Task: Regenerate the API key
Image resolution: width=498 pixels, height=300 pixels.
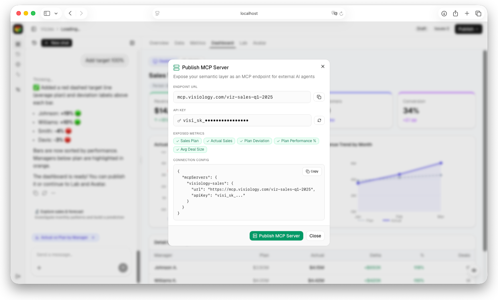Action: pyautogui.click(x=319, y=121)
